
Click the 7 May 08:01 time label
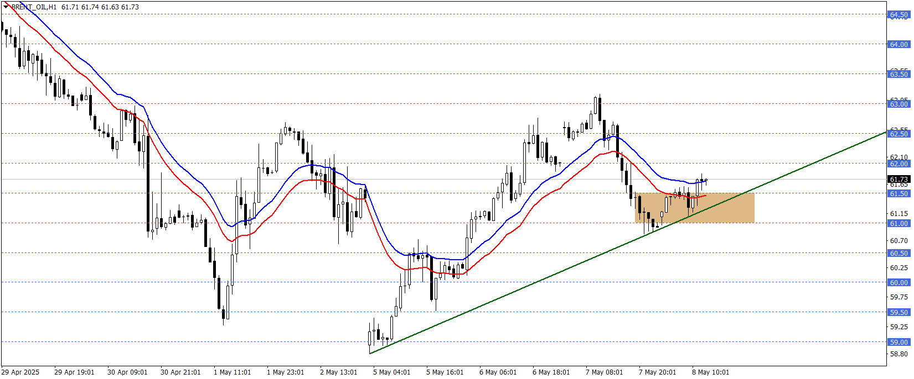point(605,372)
